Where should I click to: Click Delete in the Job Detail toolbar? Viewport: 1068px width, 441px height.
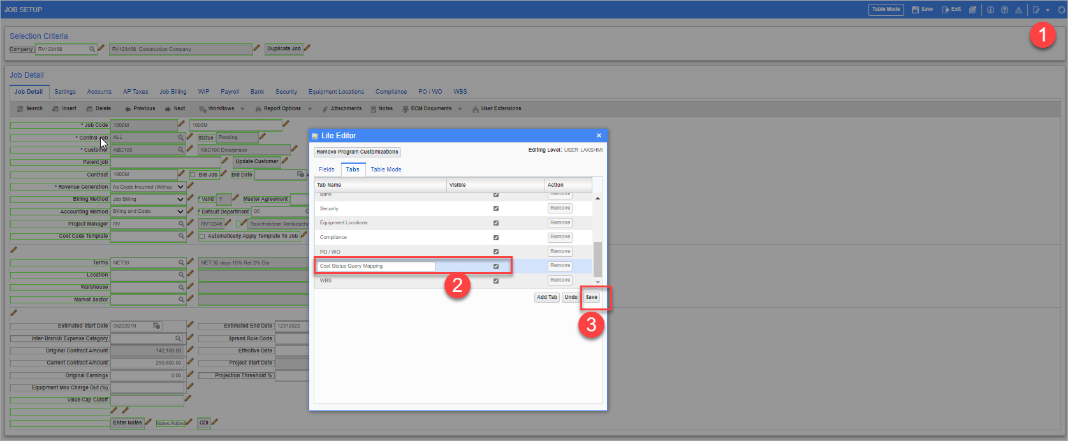[99, 108]
